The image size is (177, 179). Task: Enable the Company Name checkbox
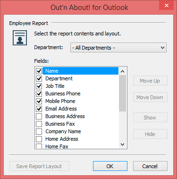[39, 131]
